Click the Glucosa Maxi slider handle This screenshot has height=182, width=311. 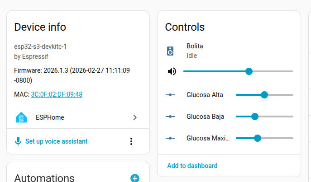258,138
